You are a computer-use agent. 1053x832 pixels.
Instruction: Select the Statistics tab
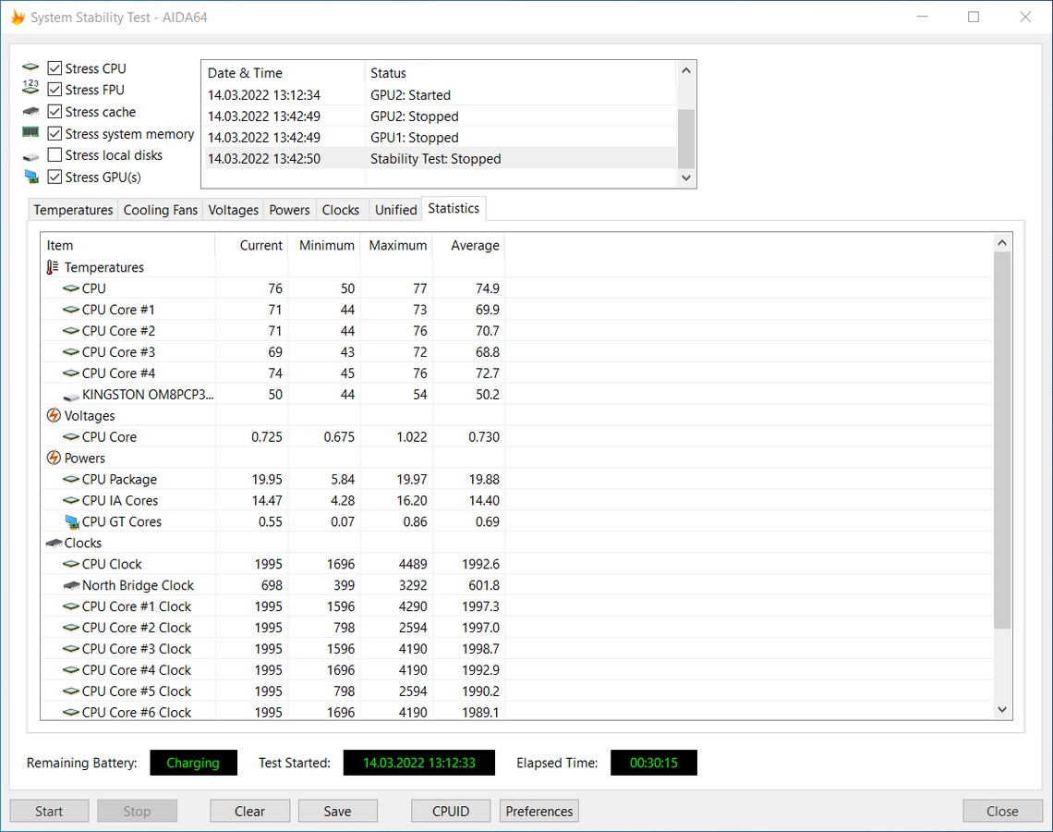coord(454,208)
